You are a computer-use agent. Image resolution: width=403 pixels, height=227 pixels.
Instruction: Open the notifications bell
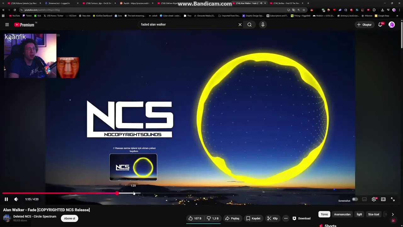click(380, 25)
